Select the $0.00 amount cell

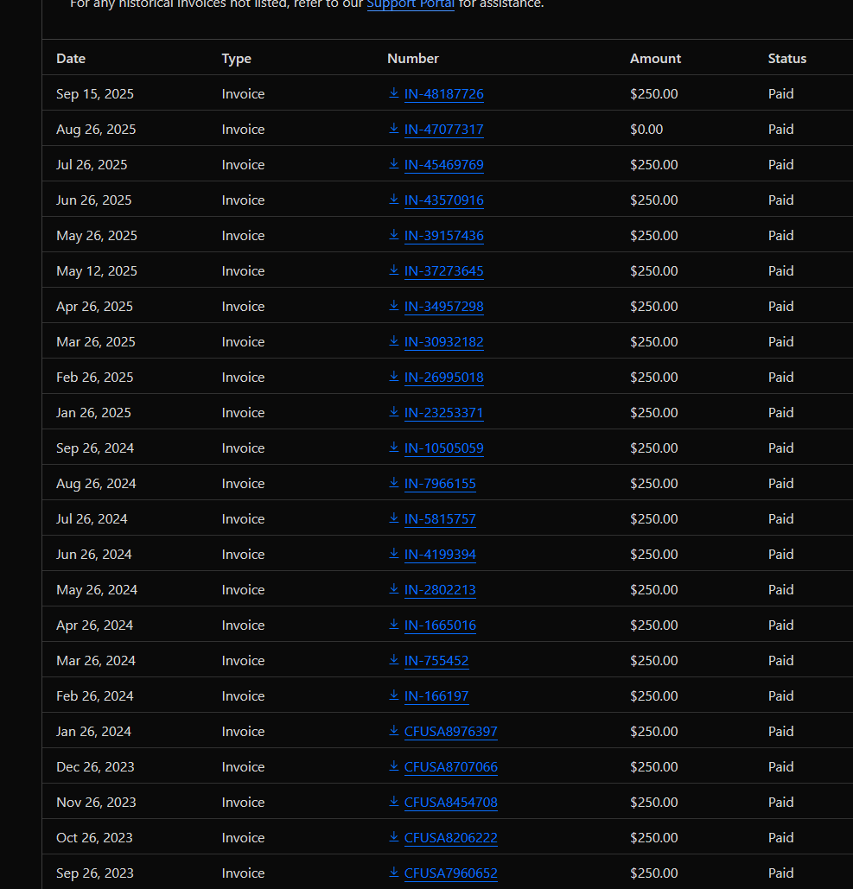coord(646,130)
